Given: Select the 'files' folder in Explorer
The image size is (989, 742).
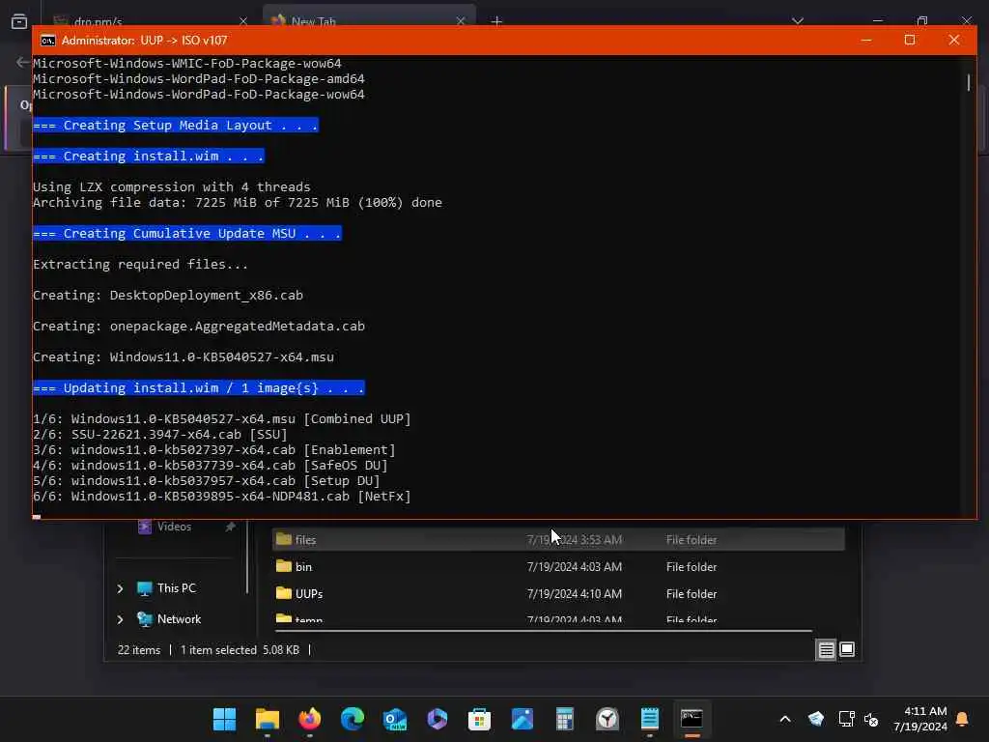Looking at the screenshot, I should (x=558, y=539).
